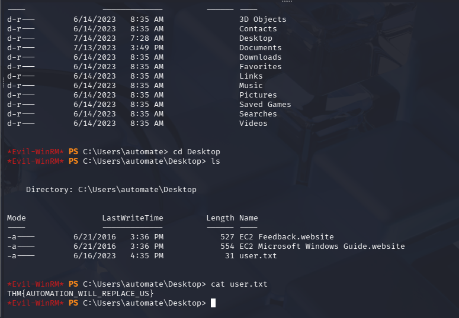Click the typed 'cat user.txt' command
This screenshot has height=318, width=459.
coord(239,284)
